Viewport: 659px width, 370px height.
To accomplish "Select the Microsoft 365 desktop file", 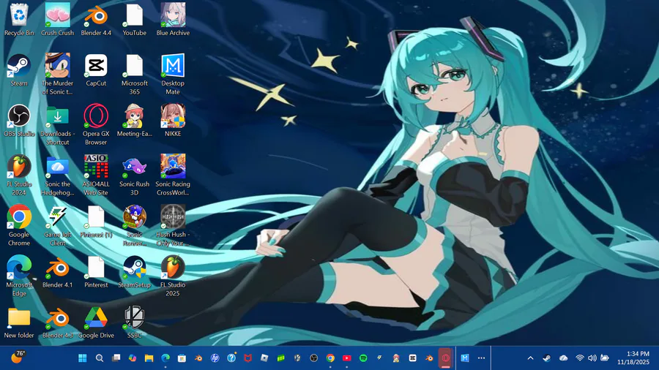I will 135,75.
